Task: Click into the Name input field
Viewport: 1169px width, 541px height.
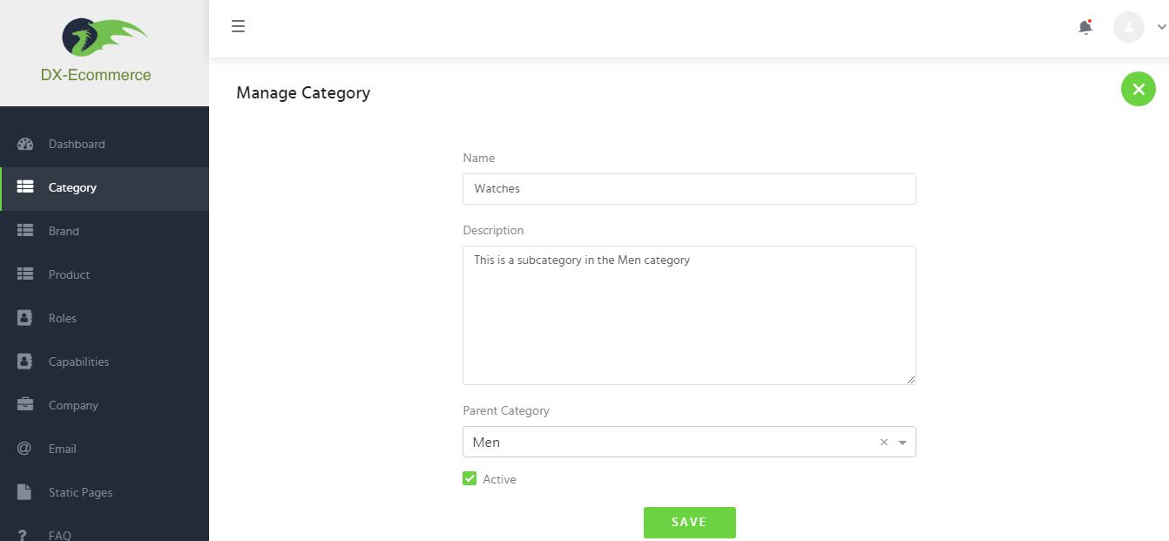Action: pos(688,189)
